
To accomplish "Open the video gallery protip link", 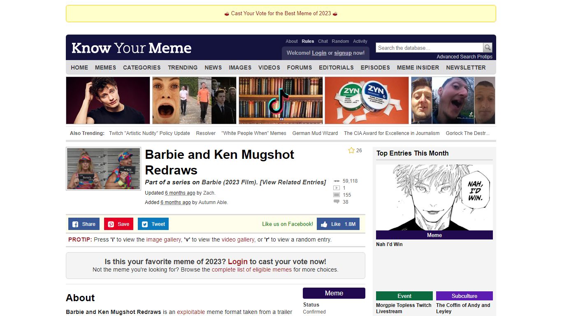I will pyautogui.click(x=238, y=239).
